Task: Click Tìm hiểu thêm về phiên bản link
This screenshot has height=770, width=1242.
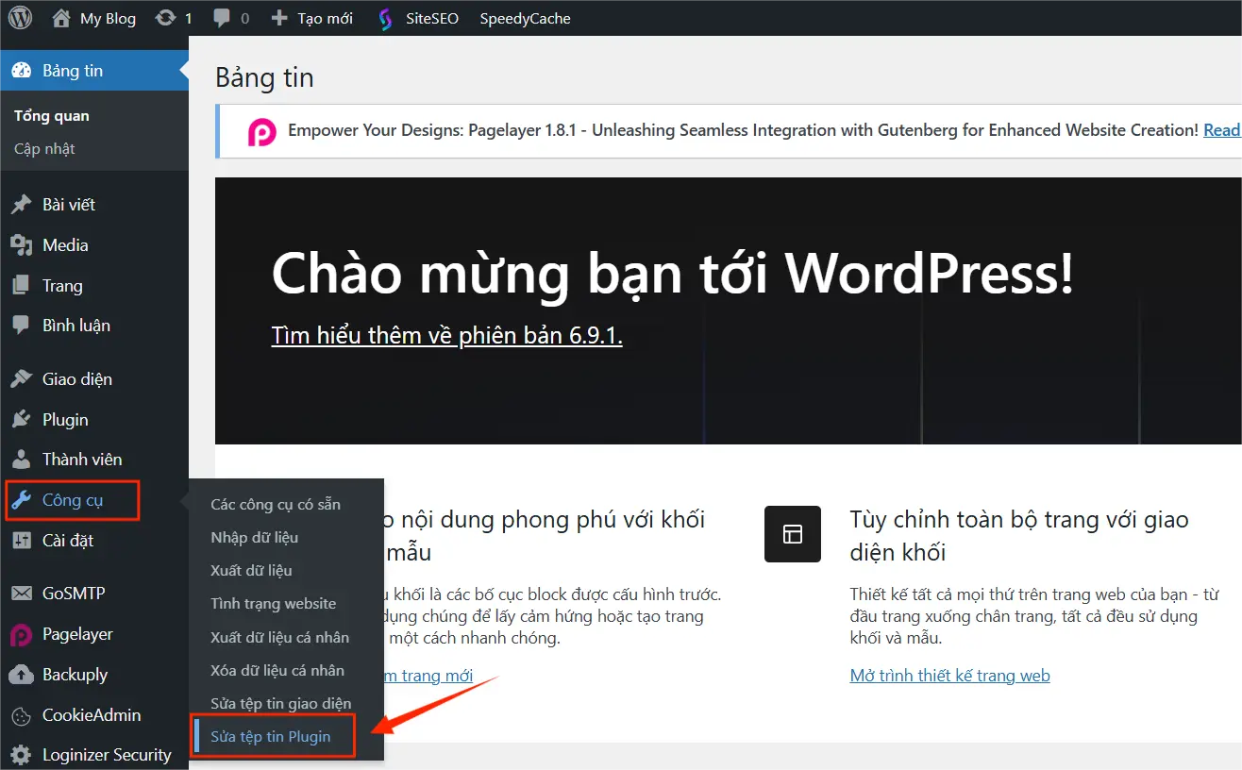Action: click(x=446, y=336)
